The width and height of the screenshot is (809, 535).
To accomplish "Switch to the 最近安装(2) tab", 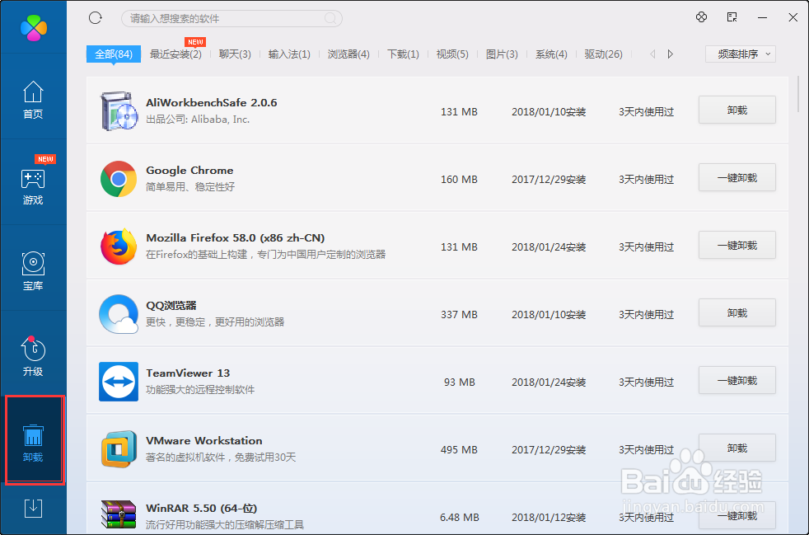I will [175, 54].
